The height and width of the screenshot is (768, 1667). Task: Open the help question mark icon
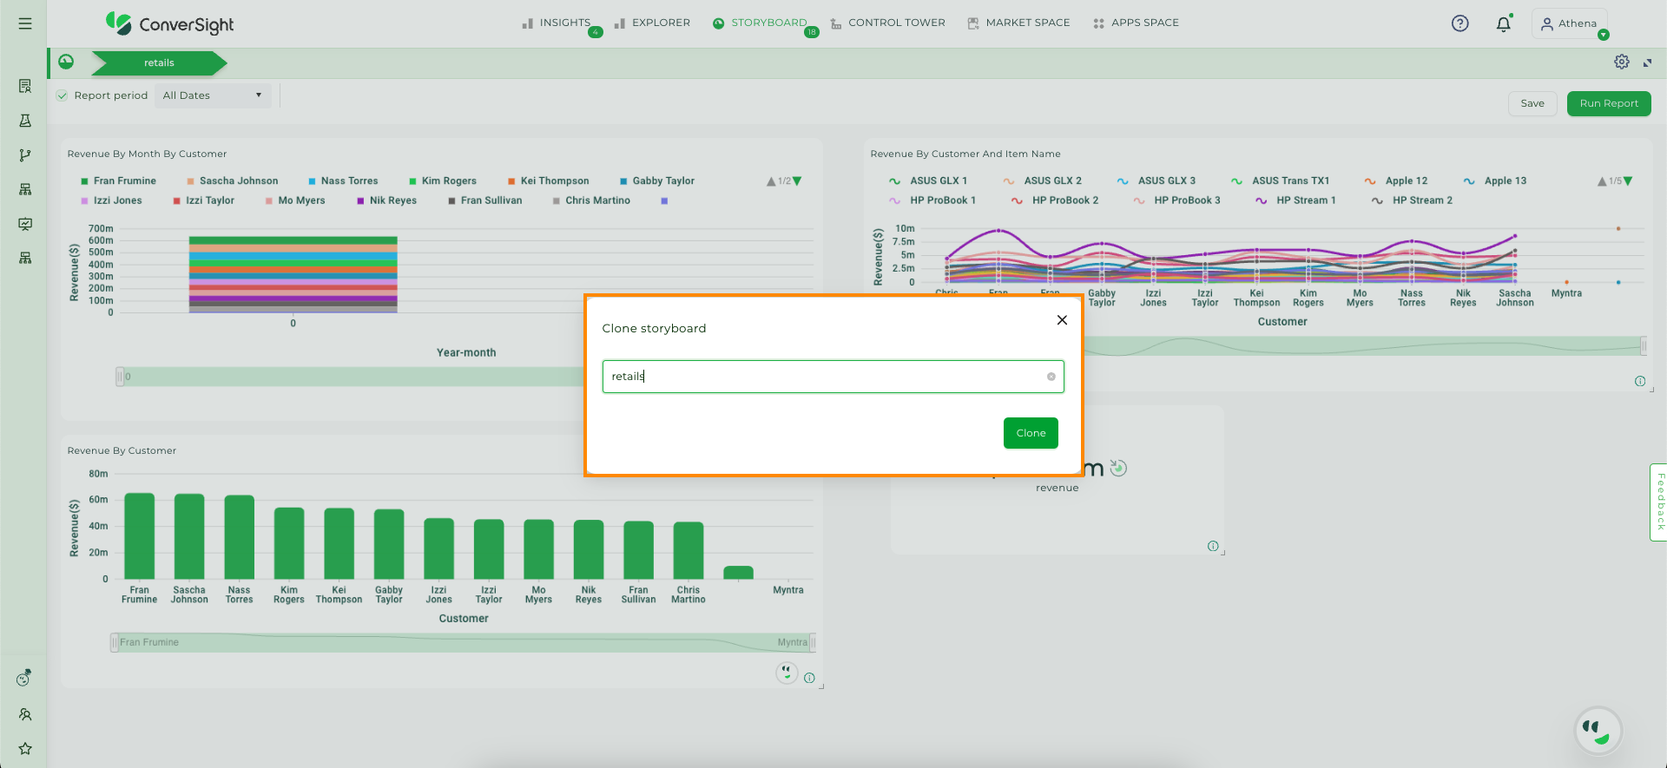[1460, 23]
